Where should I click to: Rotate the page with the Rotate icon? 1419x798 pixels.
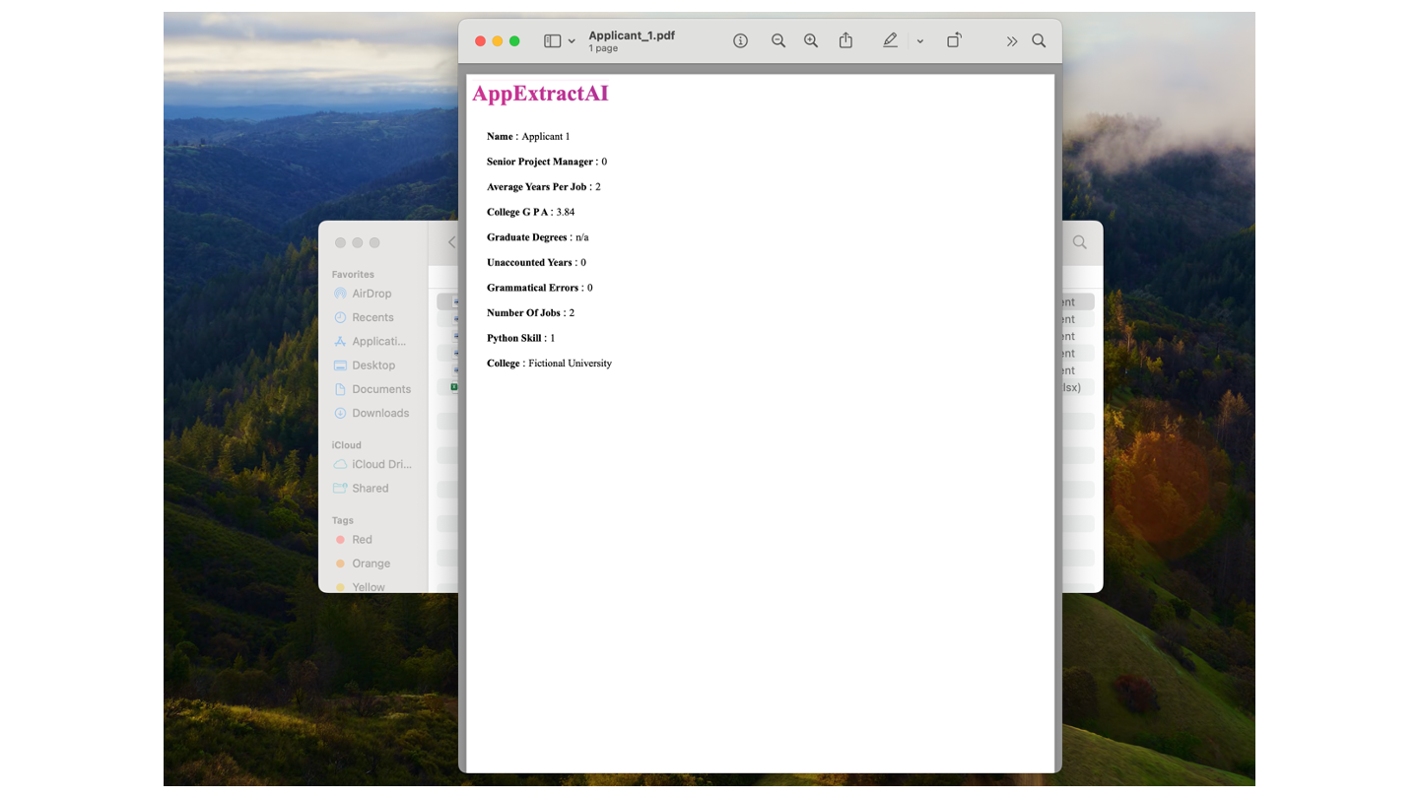point(954,40)
